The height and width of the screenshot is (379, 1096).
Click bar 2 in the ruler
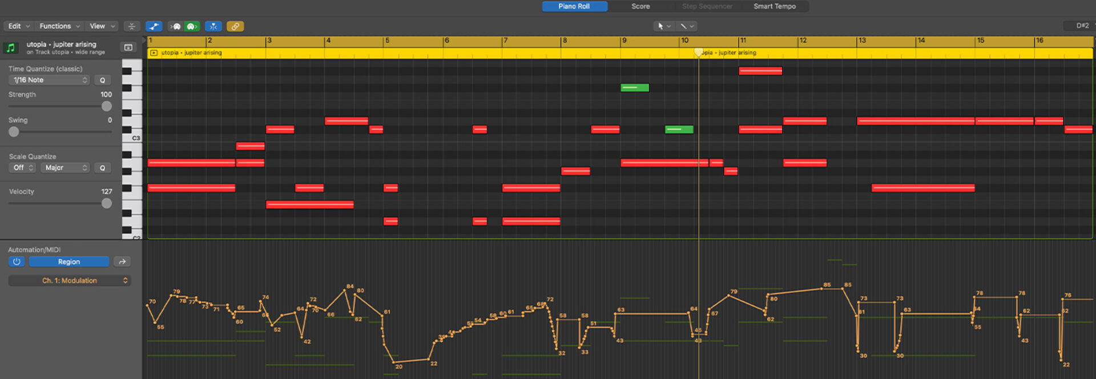pos(209,41)
